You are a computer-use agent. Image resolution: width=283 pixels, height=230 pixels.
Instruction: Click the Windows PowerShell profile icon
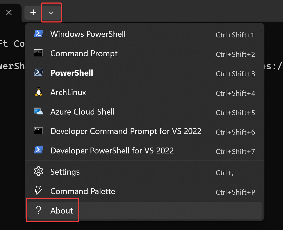(38, 34)
